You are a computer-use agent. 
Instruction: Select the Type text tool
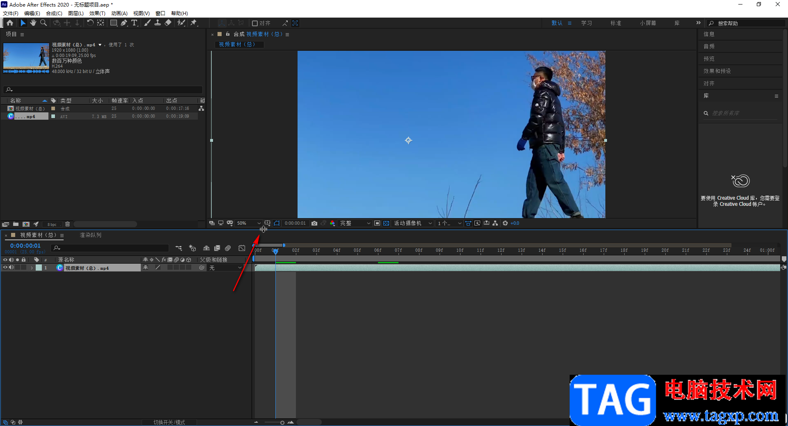134,23
